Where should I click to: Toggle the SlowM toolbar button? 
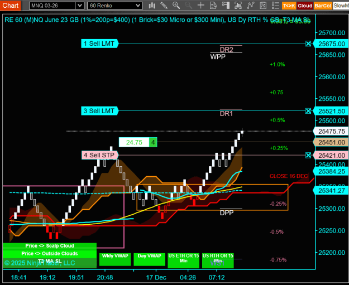(341, 6)
